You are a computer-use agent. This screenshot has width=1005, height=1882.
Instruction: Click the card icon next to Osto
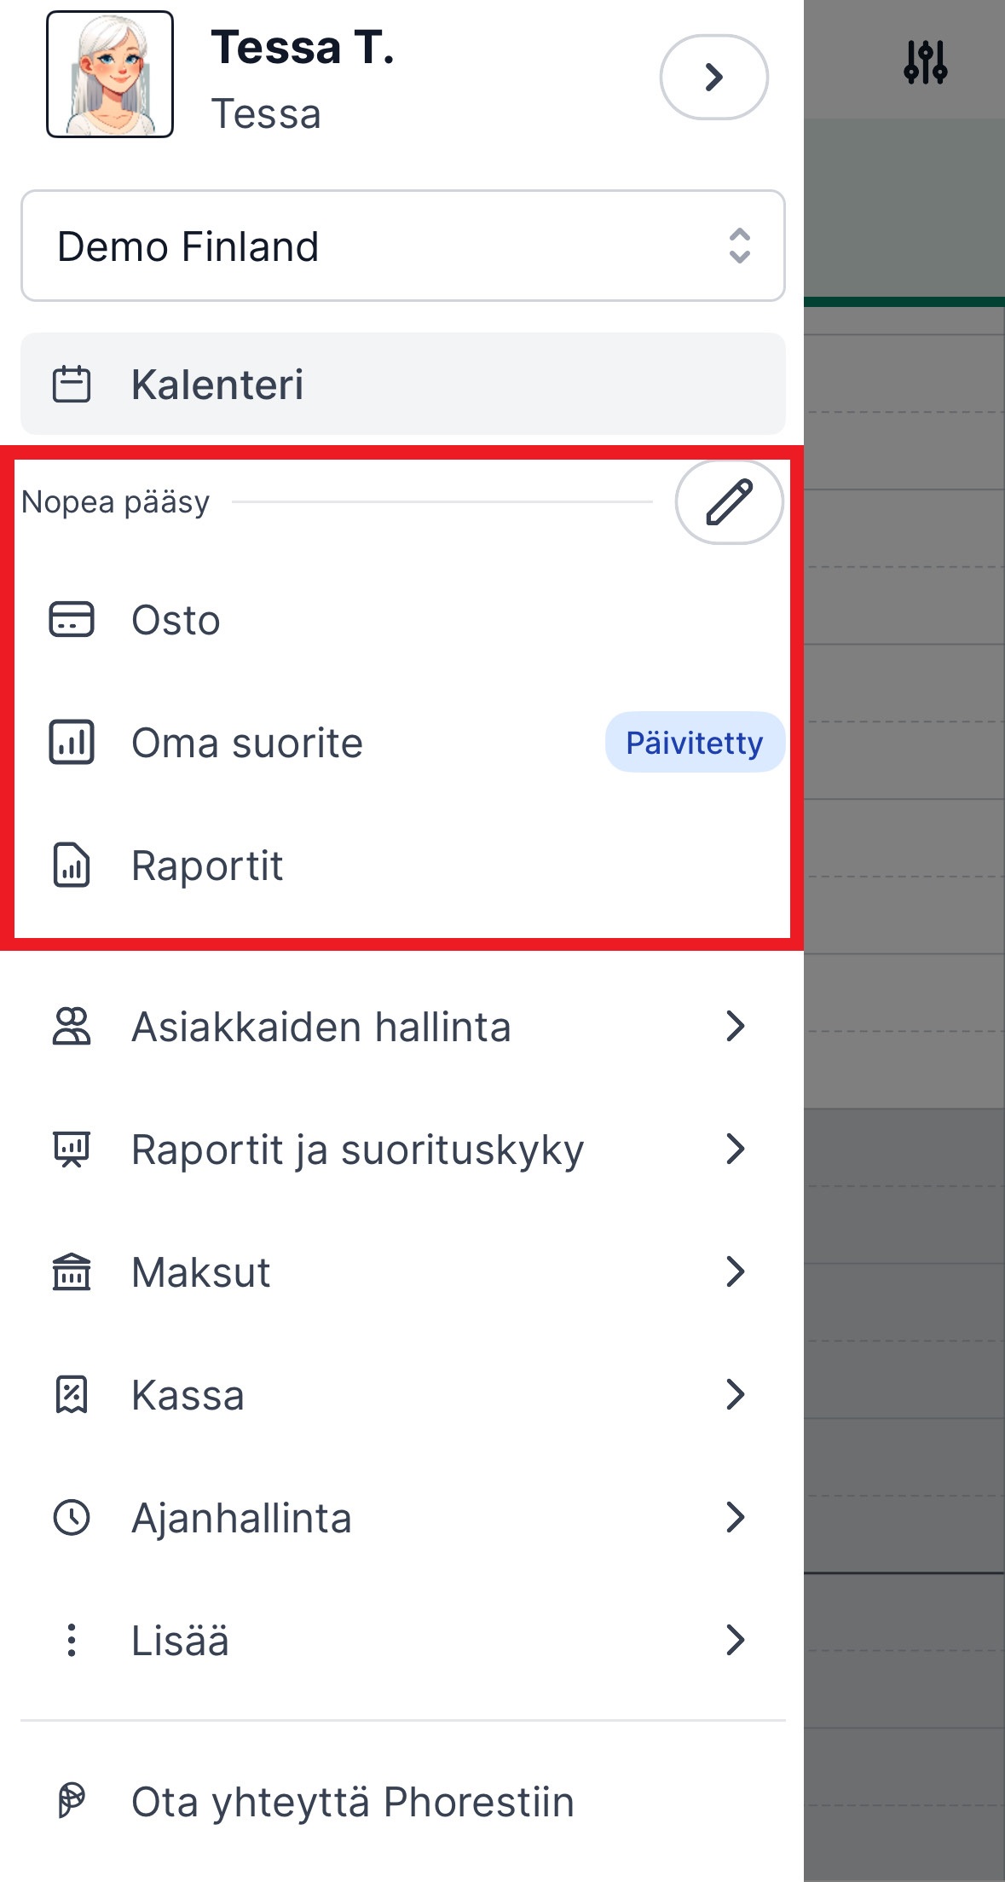[x=72, y=619]
